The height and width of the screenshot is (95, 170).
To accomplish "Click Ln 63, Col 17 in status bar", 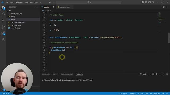I will (x=123, y=93).
